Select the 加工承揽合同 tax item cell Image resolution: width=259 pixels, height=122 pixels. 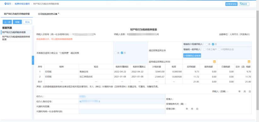(96, 77)
